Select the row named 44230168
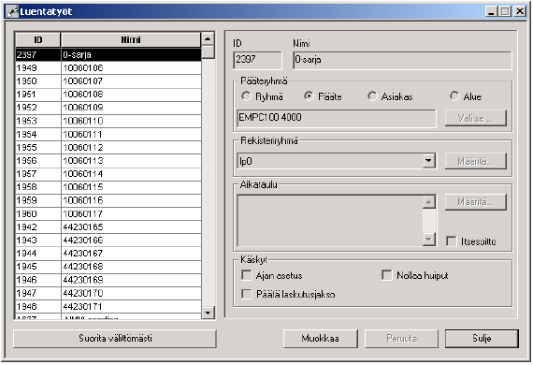The image size is (533, 365). (x=108, y=267)
